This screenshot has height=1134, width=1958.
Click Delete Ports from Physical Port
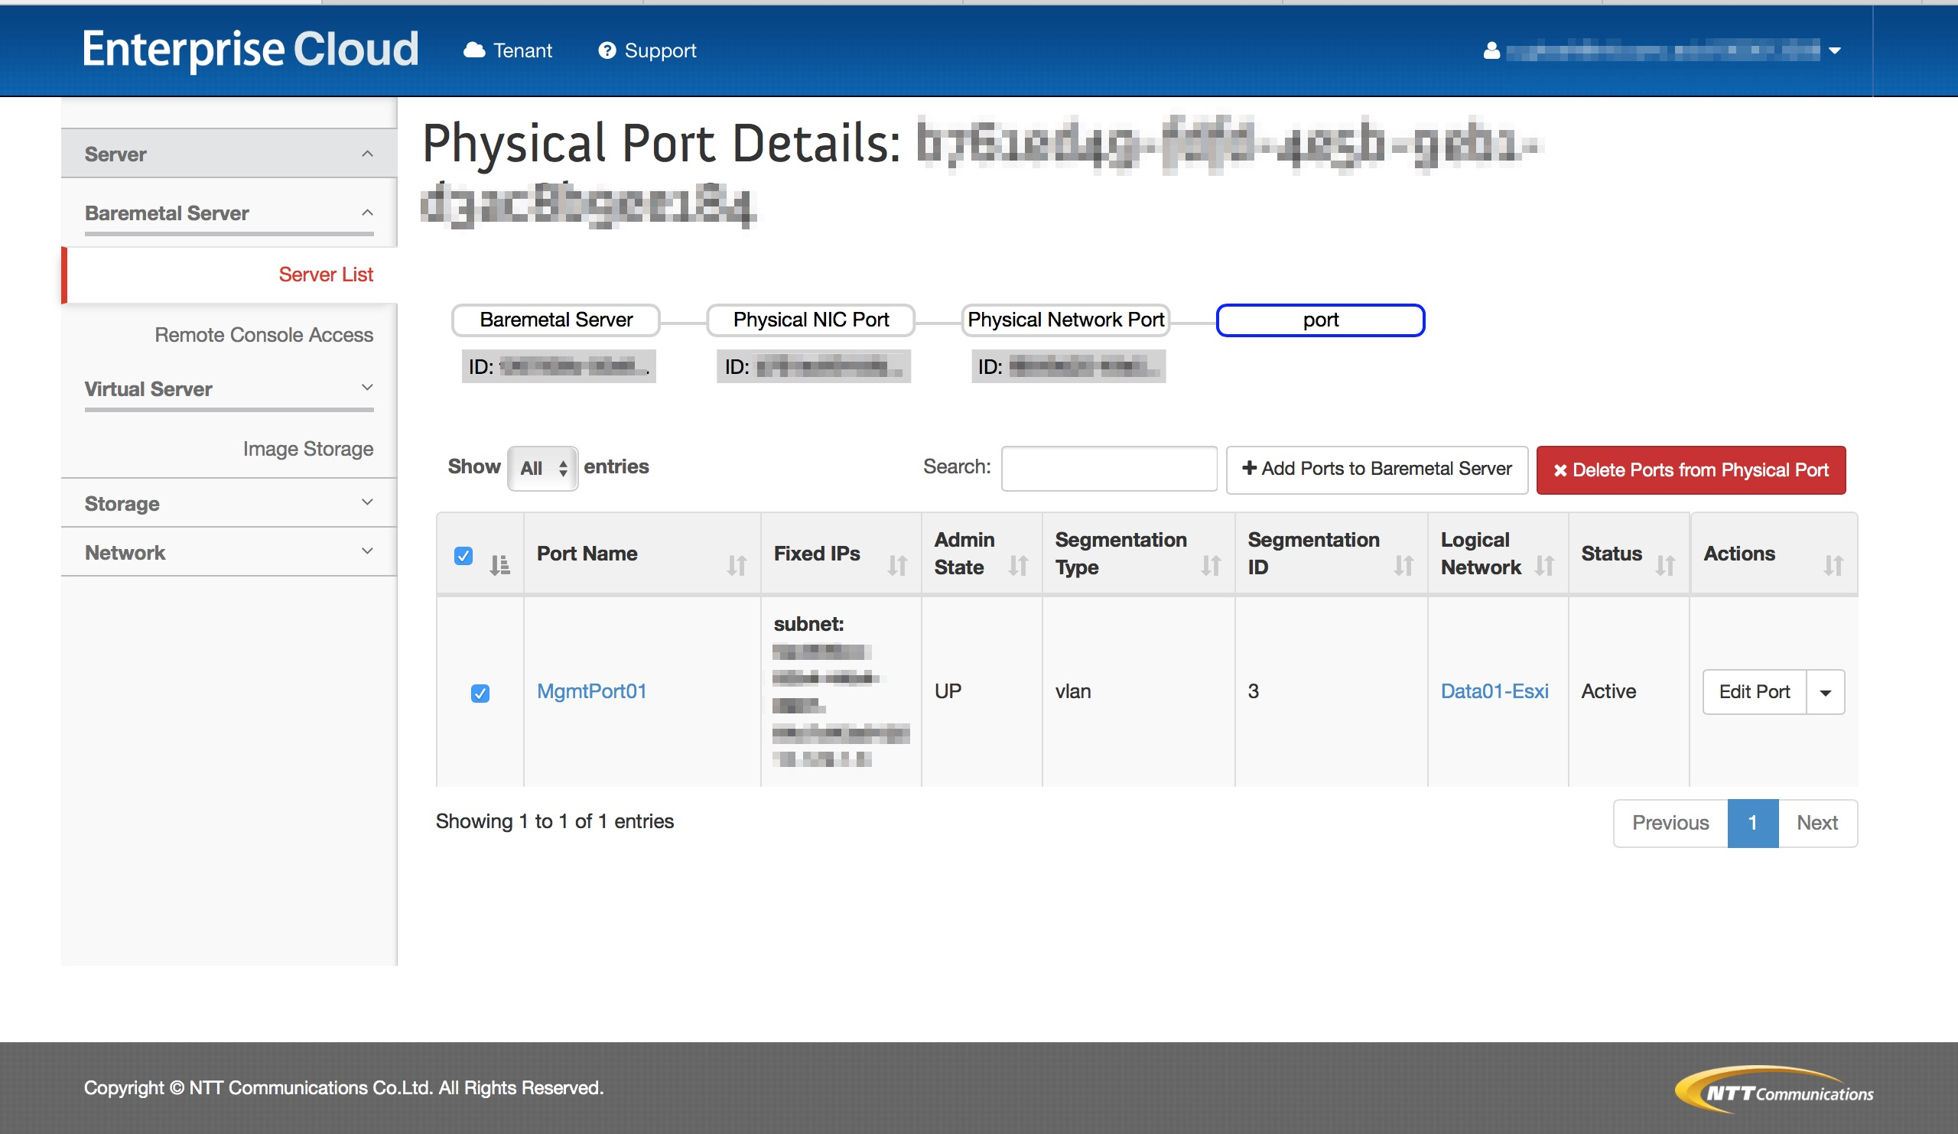pyautogui.click(x=1690, y=470)
